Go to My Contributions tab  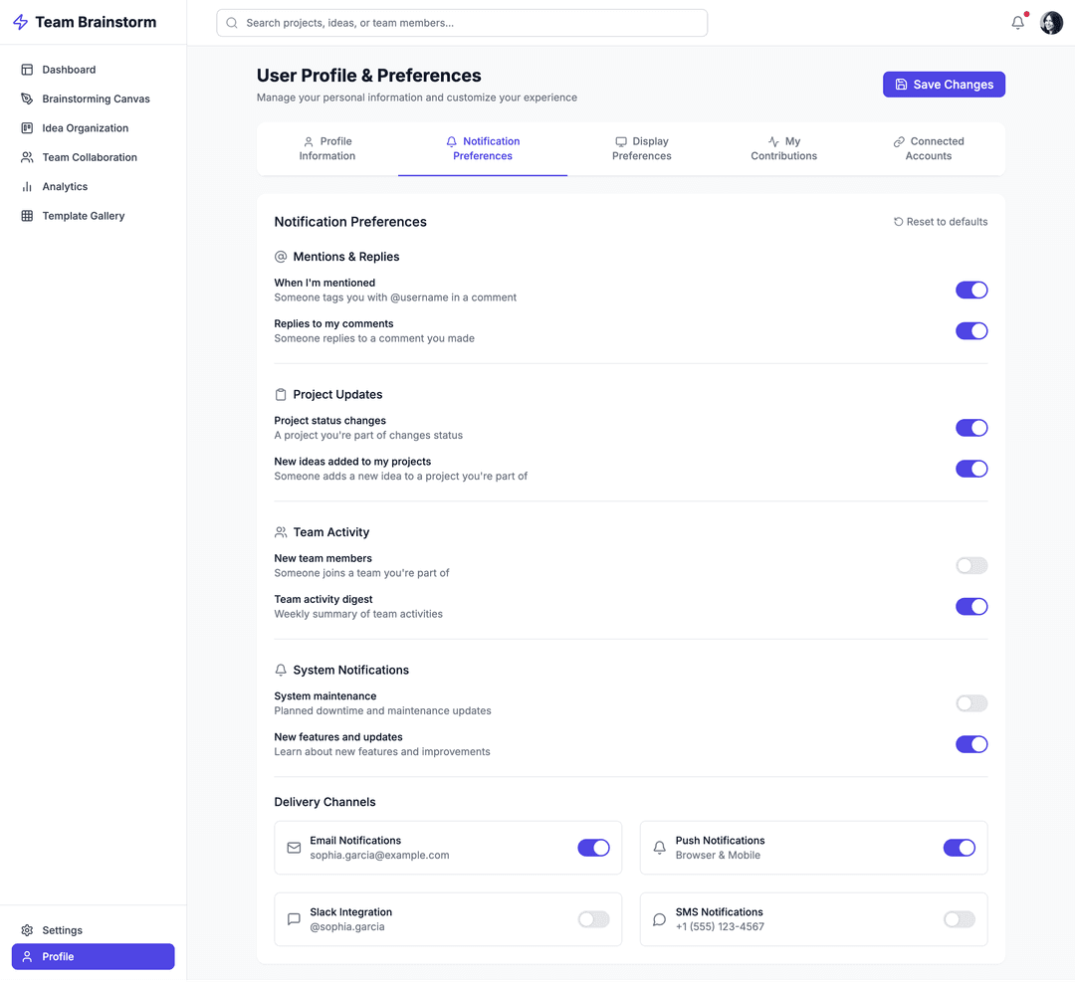[x=783, y=148]
